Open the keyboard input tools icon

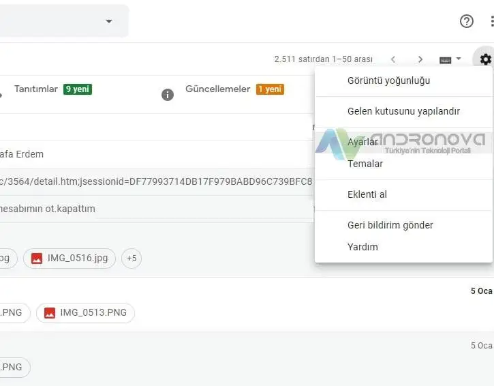coord(445,60)
